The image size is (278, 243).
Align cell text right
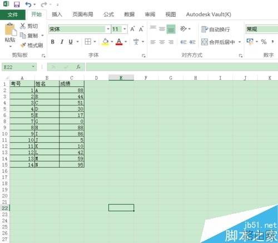171,42
